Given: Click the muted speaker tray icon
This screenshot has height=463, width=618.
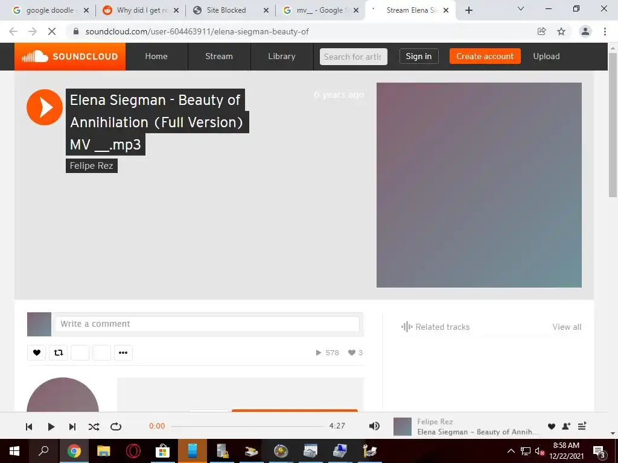Looking at the screenshot, I should click(x=540, y=451).
